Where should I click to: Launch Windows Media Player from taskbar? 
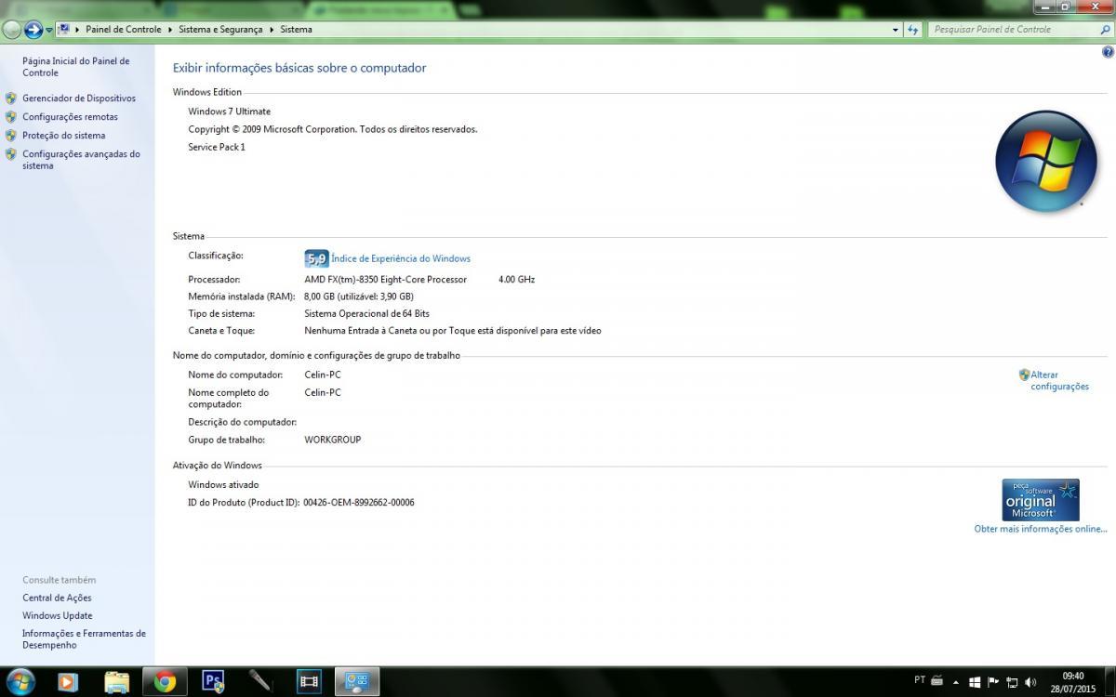68,682
